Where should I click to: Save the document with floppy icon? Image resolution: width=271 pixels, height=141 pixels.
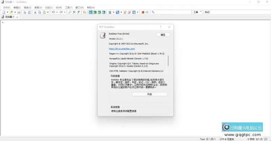(19, 12)
